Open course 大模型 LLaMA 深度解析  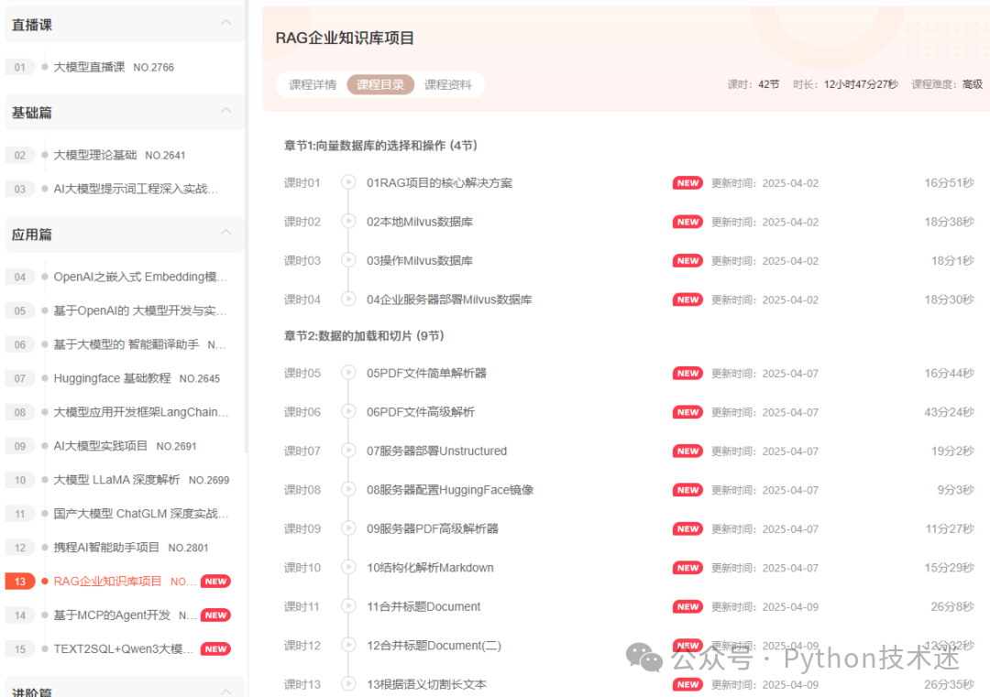(x=141, y=480)
